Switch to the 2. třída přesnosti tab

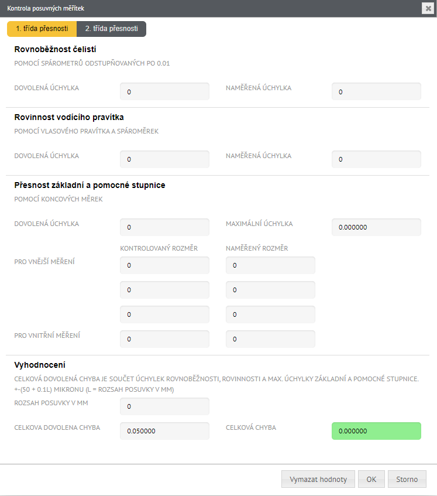pos(112,29)
